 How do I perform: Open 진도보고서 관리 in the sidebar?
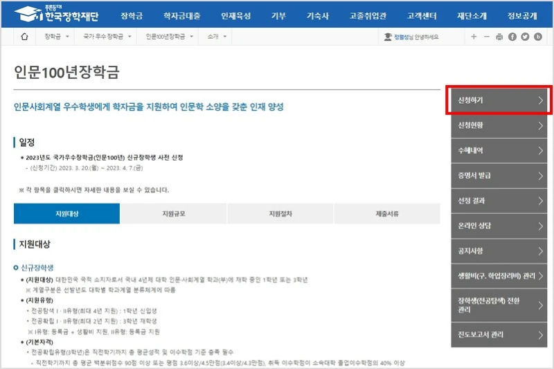click(x=499, y=335)
